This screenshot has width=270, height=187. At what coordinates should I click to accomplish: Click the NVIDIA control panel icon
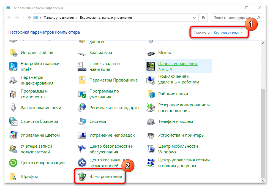pos(151,67)
